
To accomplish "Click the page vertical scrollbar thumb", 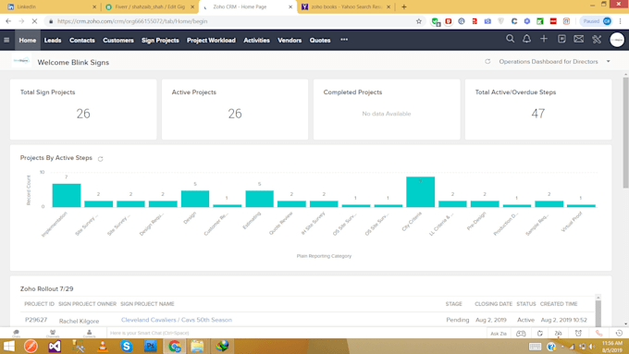I will click(625, 132).
